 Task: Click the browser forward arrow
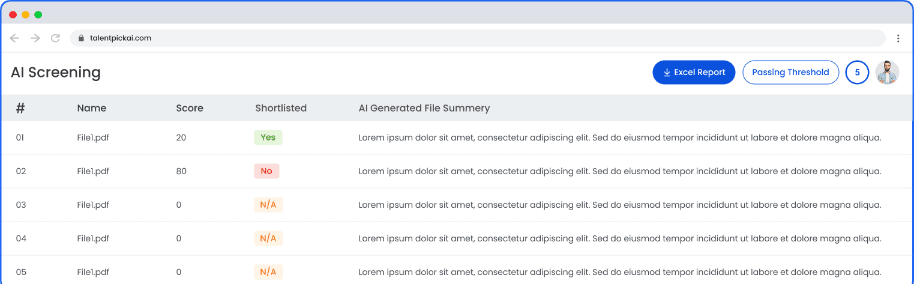pyautogui.click(x=35, y=38)
